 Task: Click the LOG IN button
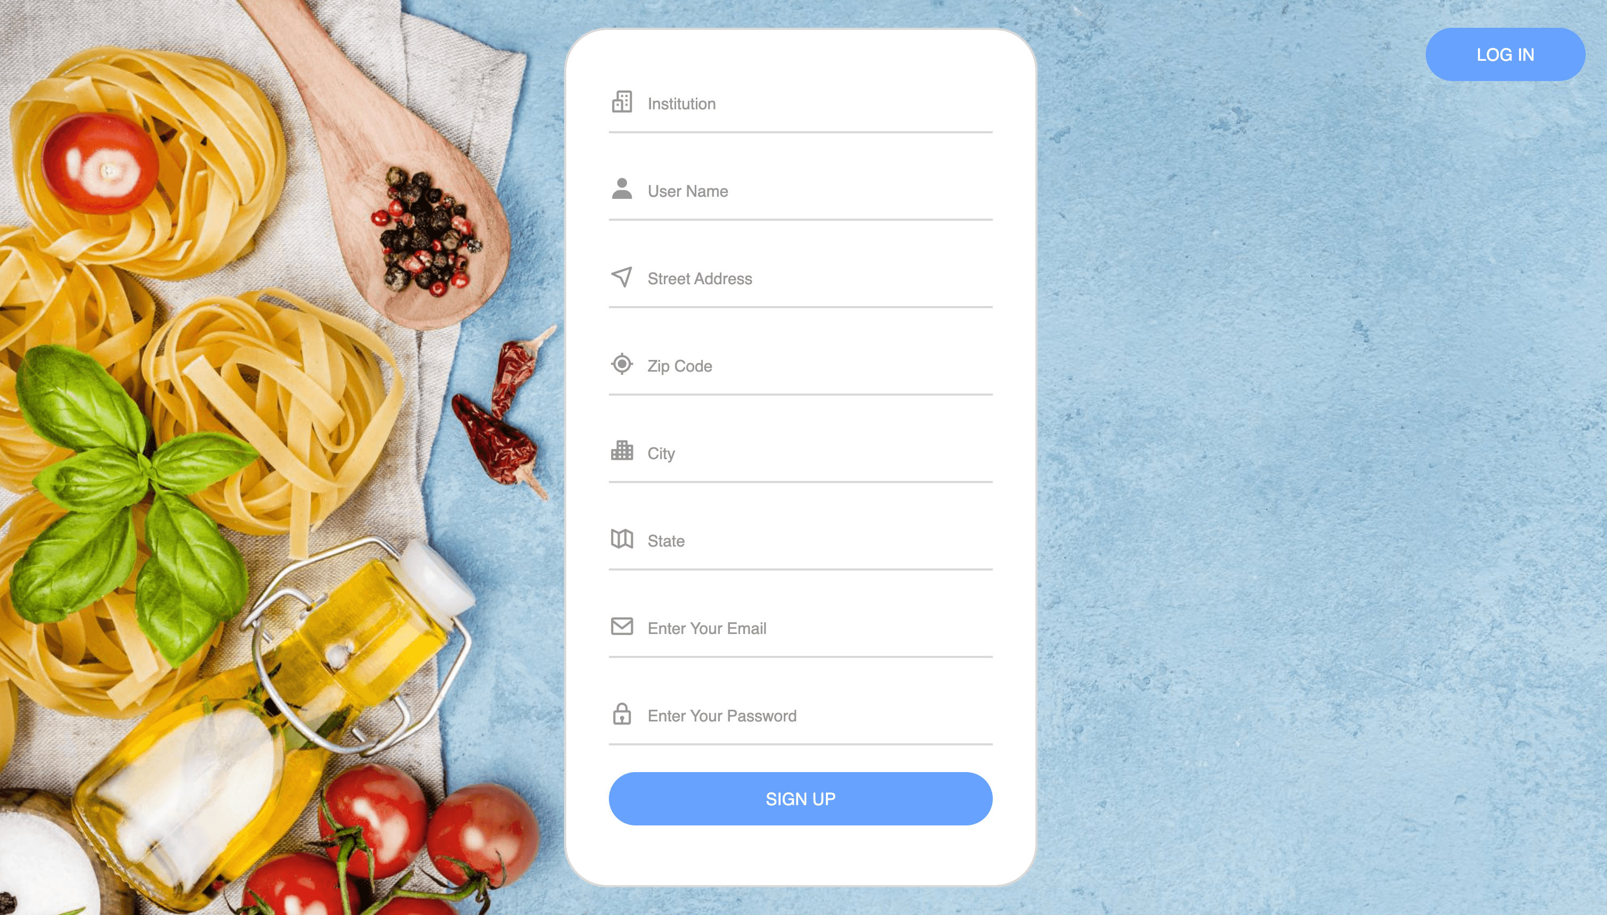tap(1504, 54)
